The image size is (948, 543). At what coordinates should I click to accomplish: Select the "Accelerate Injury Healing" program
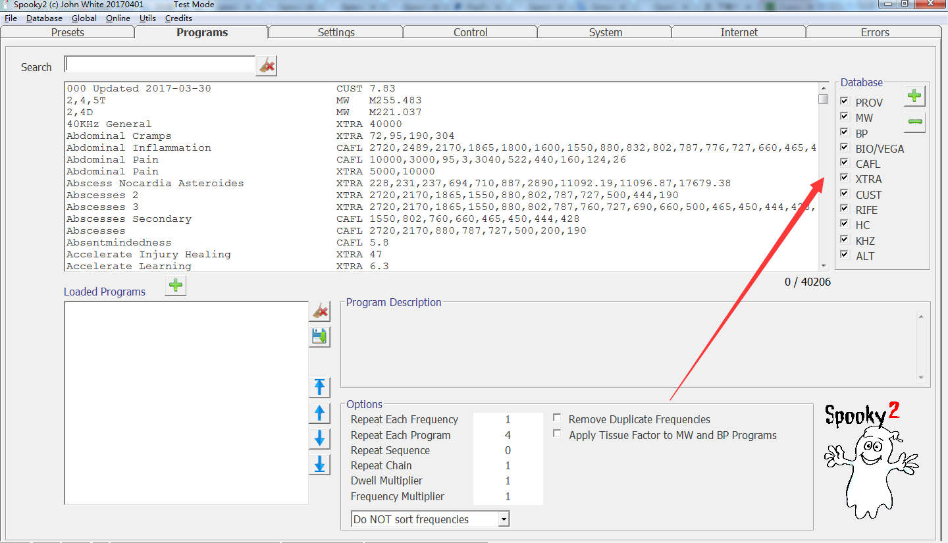click(441, 254)
